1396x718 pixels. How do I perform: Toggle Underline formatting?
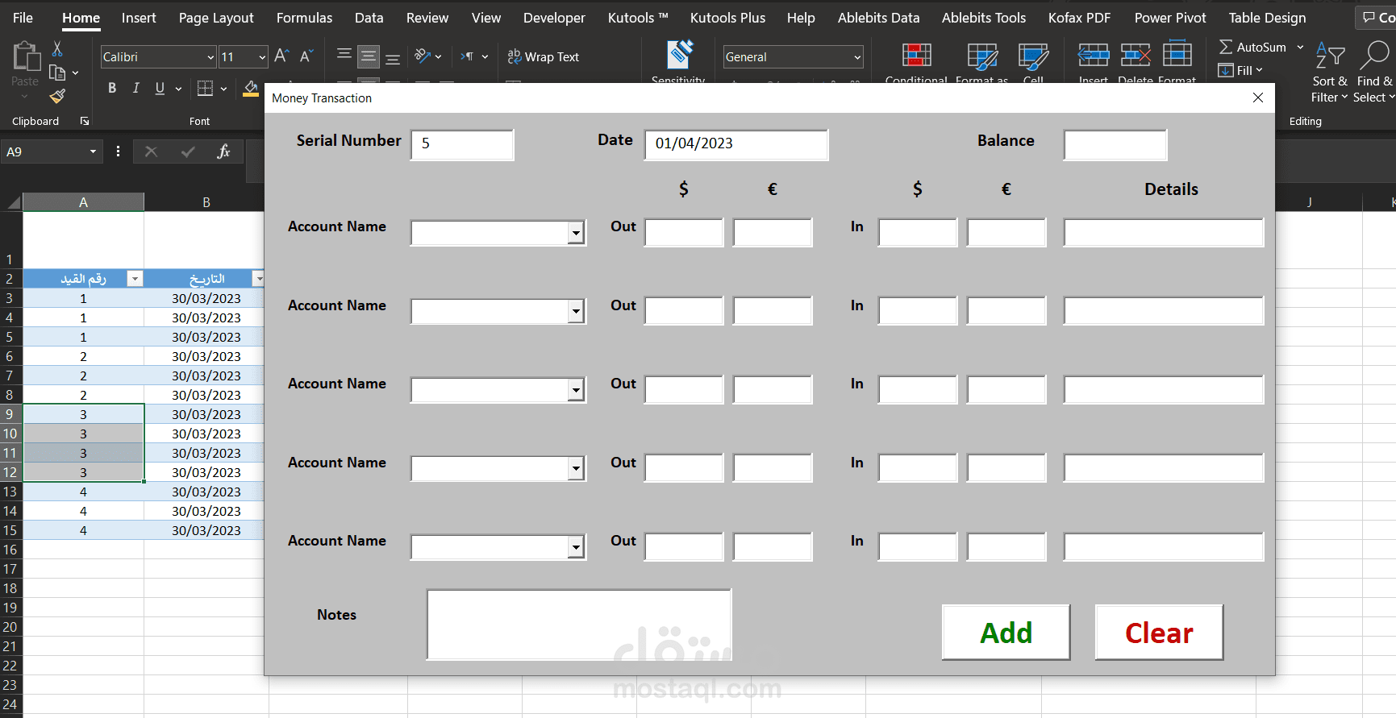click(x=160, y=89)
